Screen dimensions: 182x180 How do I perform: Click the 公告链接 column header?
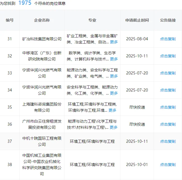click(168, 20)
